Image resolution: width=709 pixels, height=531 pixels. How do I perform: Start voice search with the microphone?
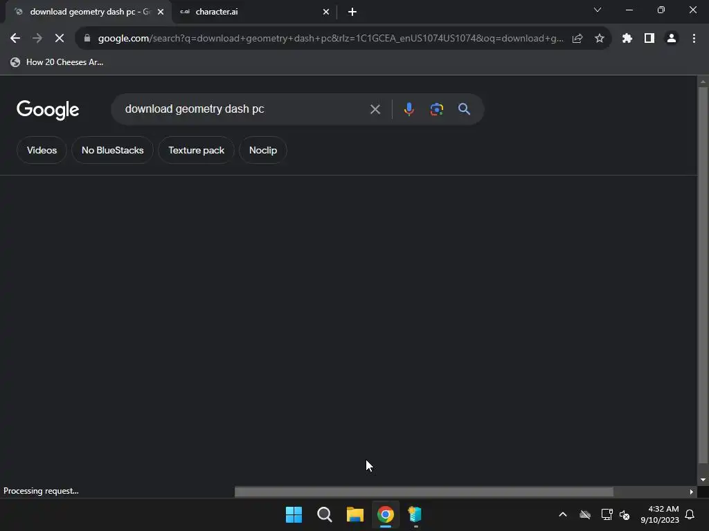coord(409,109)
